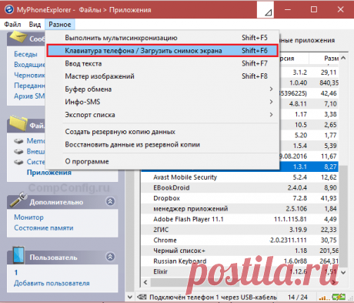This screenshot has height=303, width=354.
Task: Select Elixir in app list
Action: [x=240, y=271]
